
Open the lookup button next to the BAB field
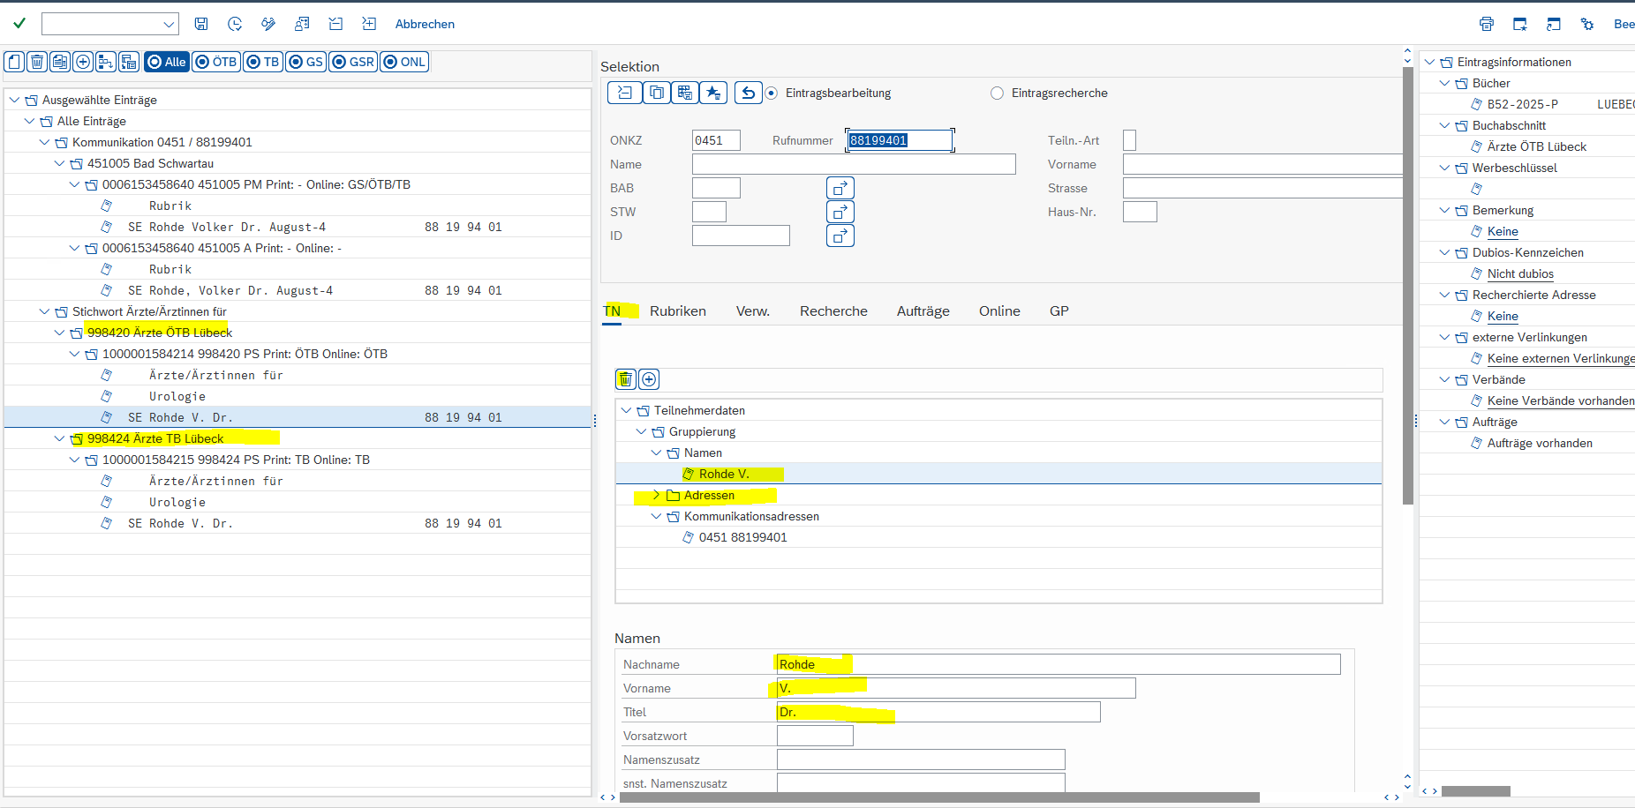coord(840,188)
